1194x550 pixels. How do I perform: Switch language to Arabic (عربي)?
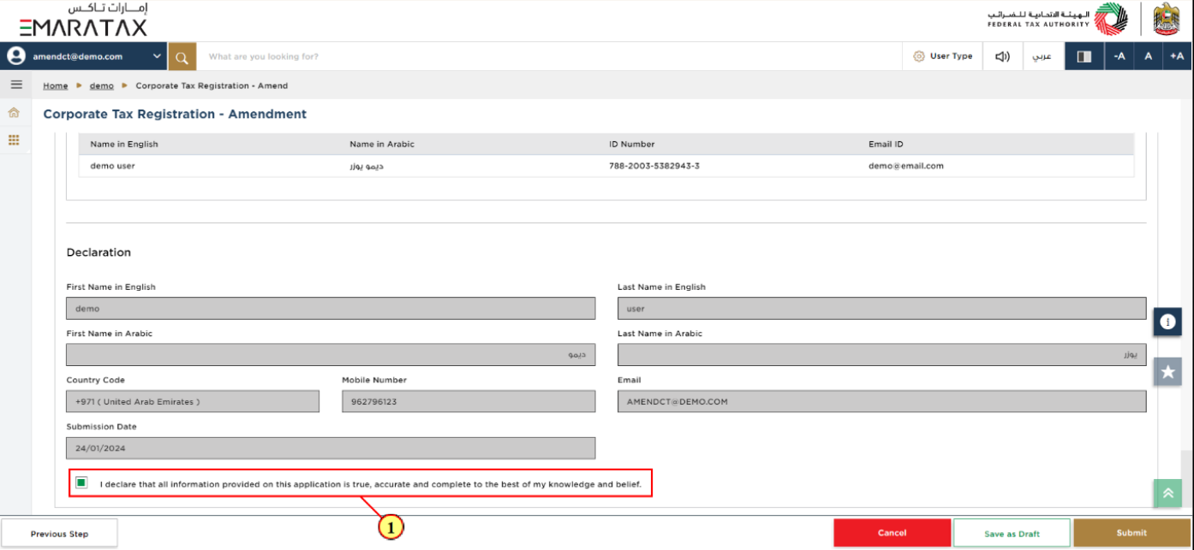point(1042,56)
